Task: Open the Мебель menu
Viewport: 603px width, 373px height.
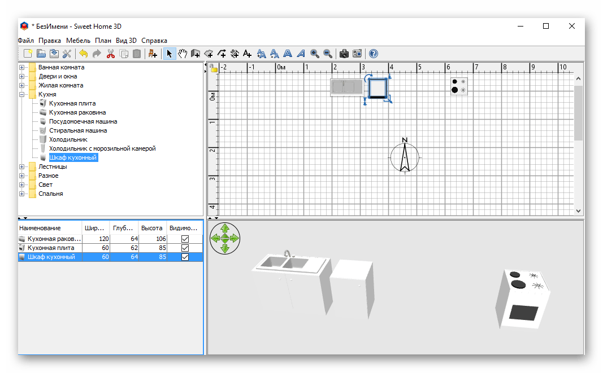Action: (x=78, y=41)
